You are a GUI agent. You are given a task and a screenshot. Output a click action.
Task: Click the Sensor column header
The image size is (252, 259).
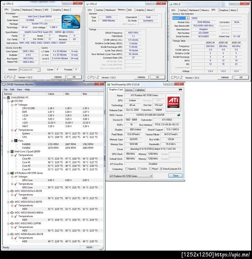click(25, 94)
